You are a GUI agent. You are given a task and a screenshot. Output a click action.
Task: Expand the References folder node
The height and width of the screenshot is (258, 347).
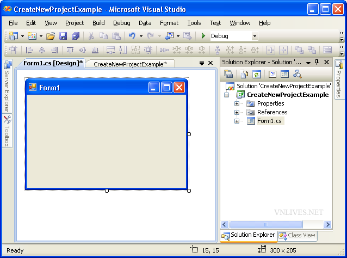pos(237,112)
